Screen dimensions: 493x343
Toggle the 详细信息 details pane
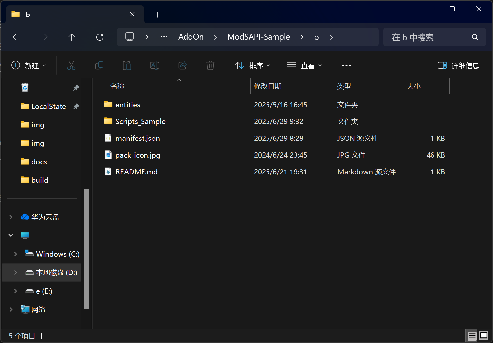[x=458, y=66]
